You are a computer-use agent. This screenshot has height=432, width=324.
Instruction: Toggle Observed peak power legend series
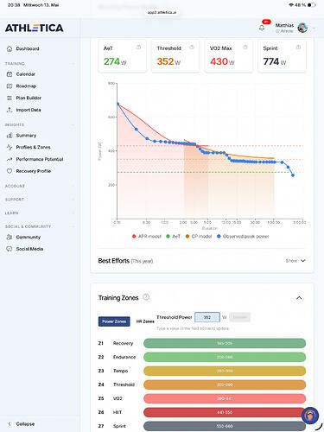tap(243, 237)
